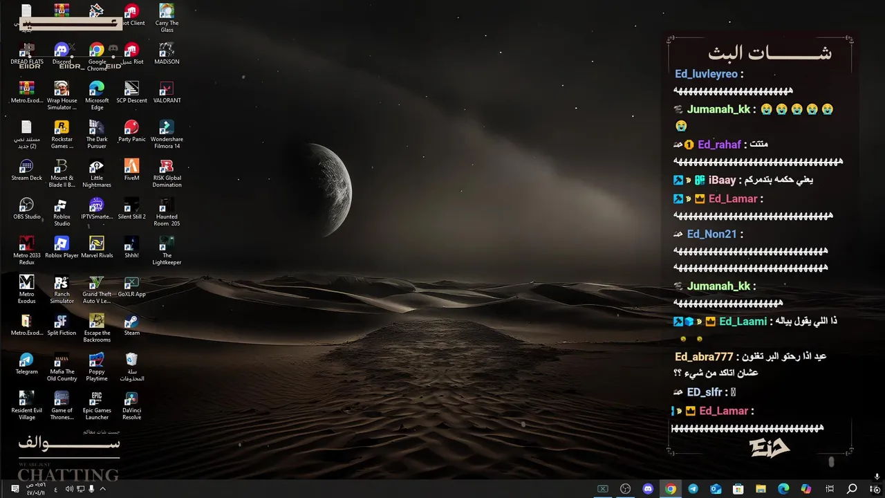
Task: Open Roblox Player desktop shortcut
Action: (x=62, y=248)
